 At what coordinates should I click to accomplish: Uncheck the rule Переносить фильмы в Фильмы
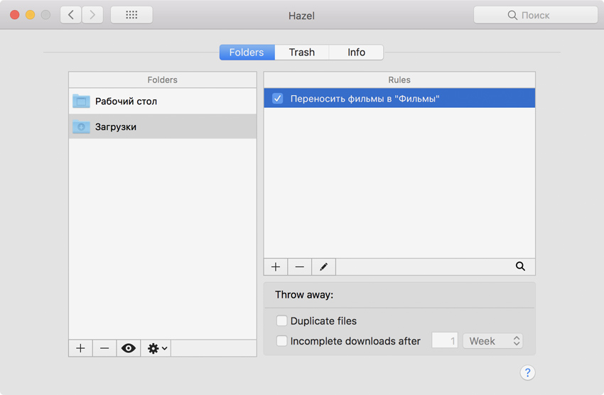pos(278,99)
